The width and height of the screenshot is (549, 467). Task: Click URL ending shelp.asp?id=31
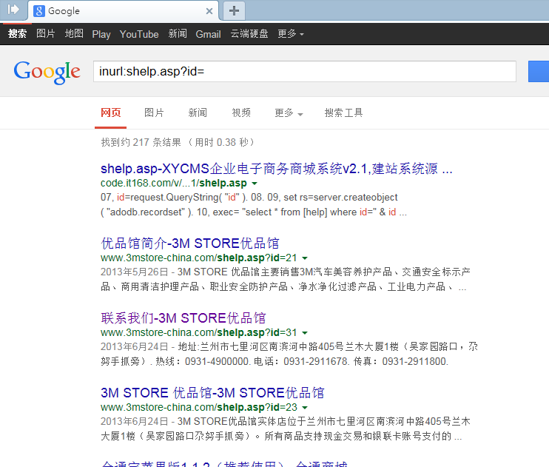(198, 332)
